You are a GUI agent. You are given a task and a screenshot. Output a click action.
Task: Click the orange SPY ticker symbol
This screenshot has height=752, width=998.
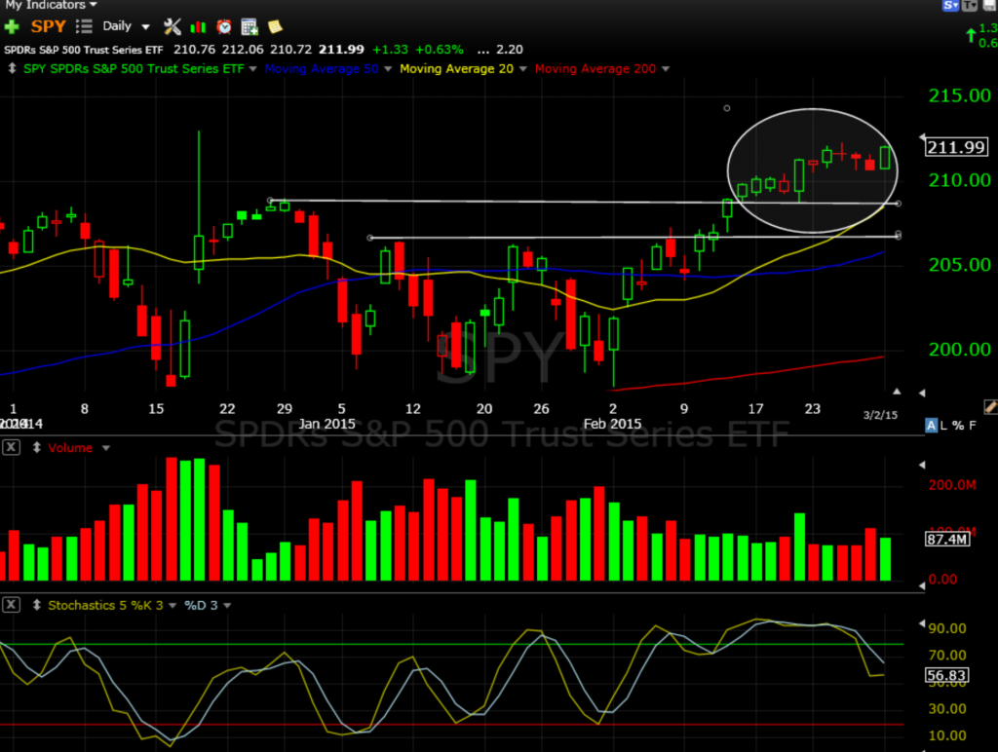point(49,26)
